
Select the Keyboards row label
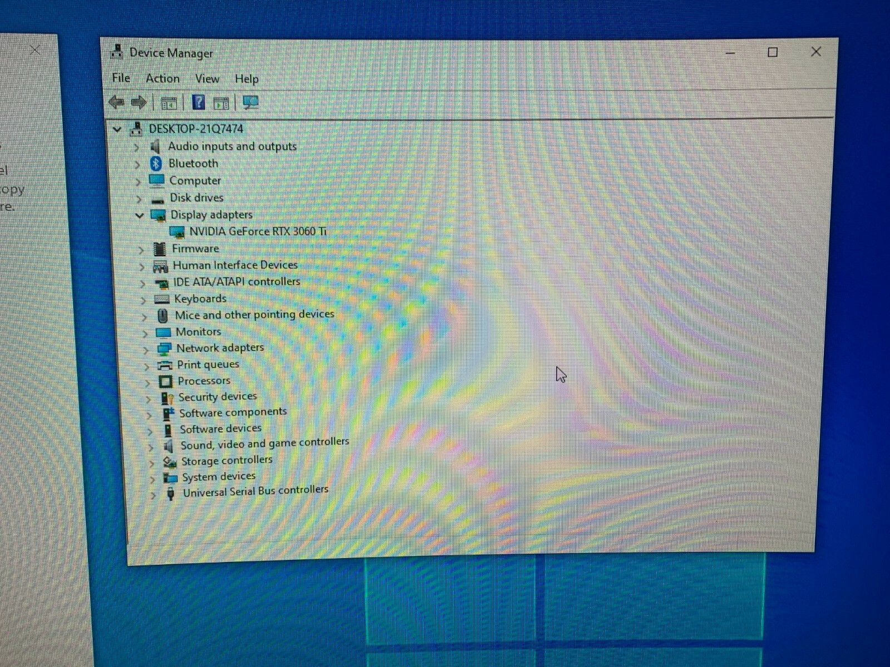coord(200,299)
